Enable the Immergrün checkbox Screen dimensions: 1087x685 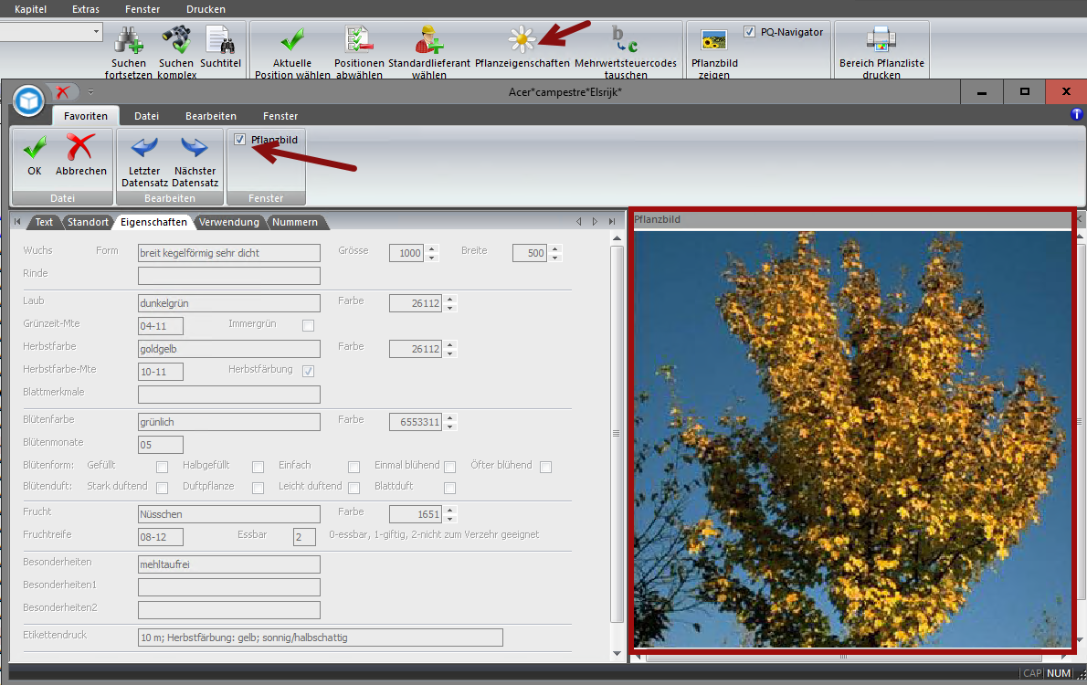tap(308, 325)
